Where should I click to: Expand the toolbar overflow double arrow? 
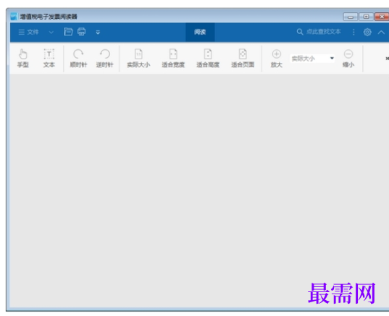click(x=387, y=59)
